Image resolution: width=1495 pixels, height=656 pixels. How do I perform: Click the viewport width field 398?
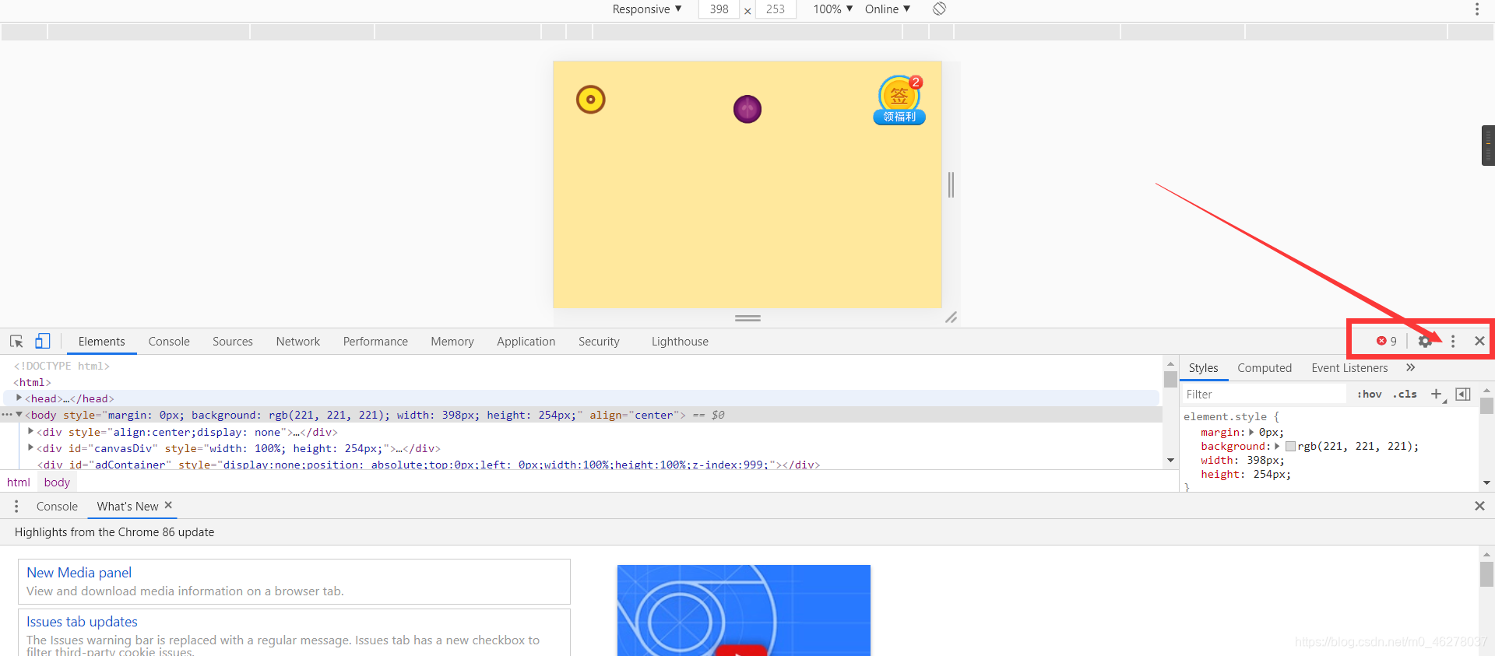[x=719, y=9]
